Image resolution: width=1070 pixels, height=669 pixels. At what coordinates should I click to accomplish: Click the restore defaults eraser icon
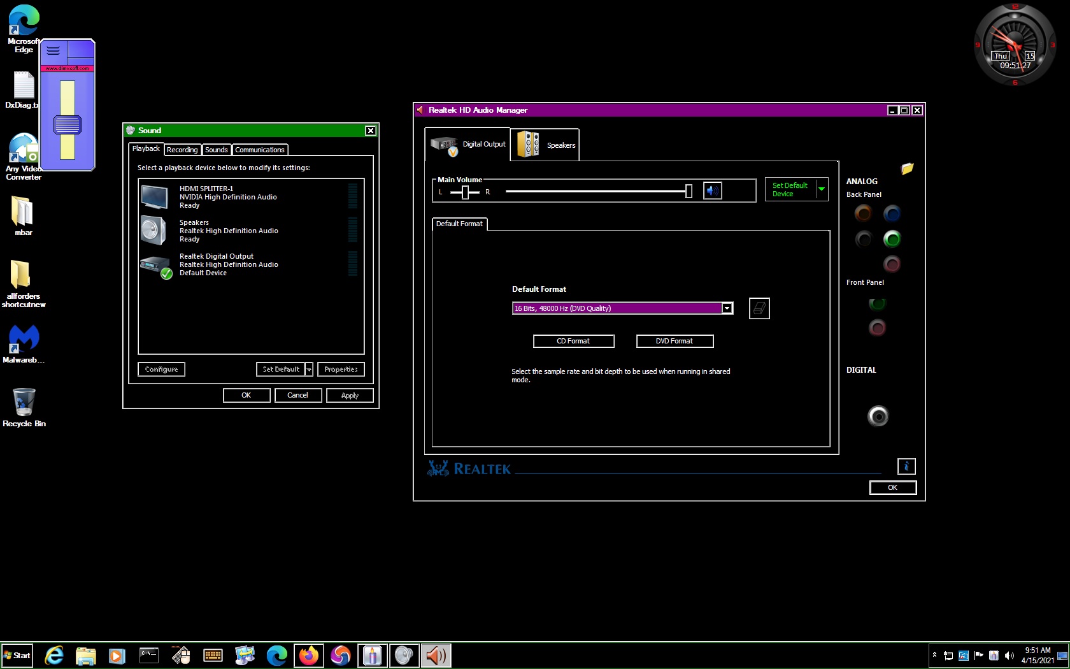(759, 308)
